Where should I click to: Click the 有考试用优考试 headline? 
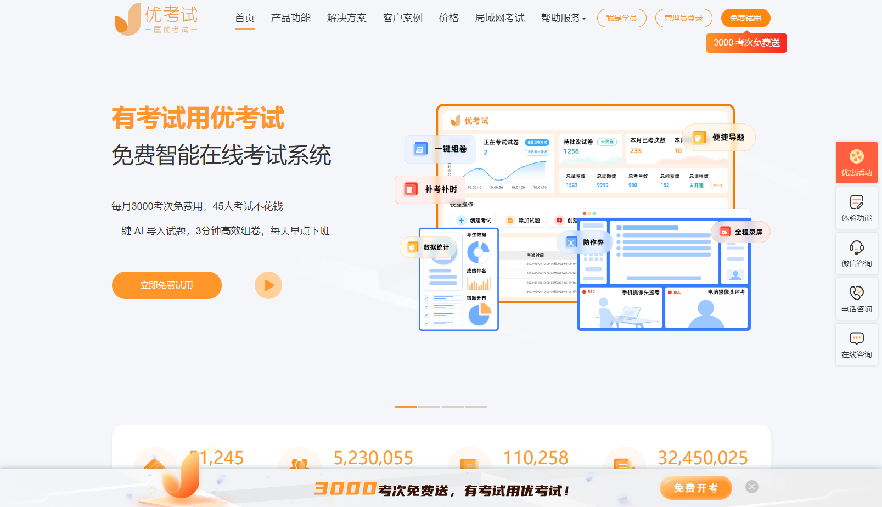tap(198, 118)
